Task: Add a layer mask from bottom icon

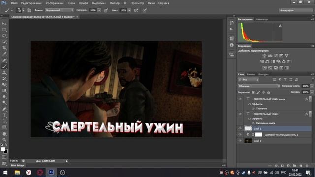Action: coord(282,166)
